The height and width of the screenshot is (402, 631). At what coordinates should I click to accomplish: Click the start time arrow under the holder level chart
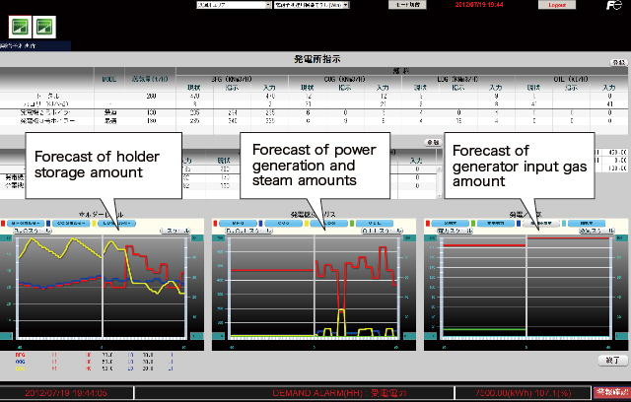20,347
